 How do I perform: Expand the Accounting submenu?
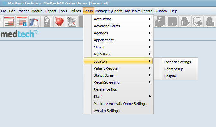(x=119, y=19)
